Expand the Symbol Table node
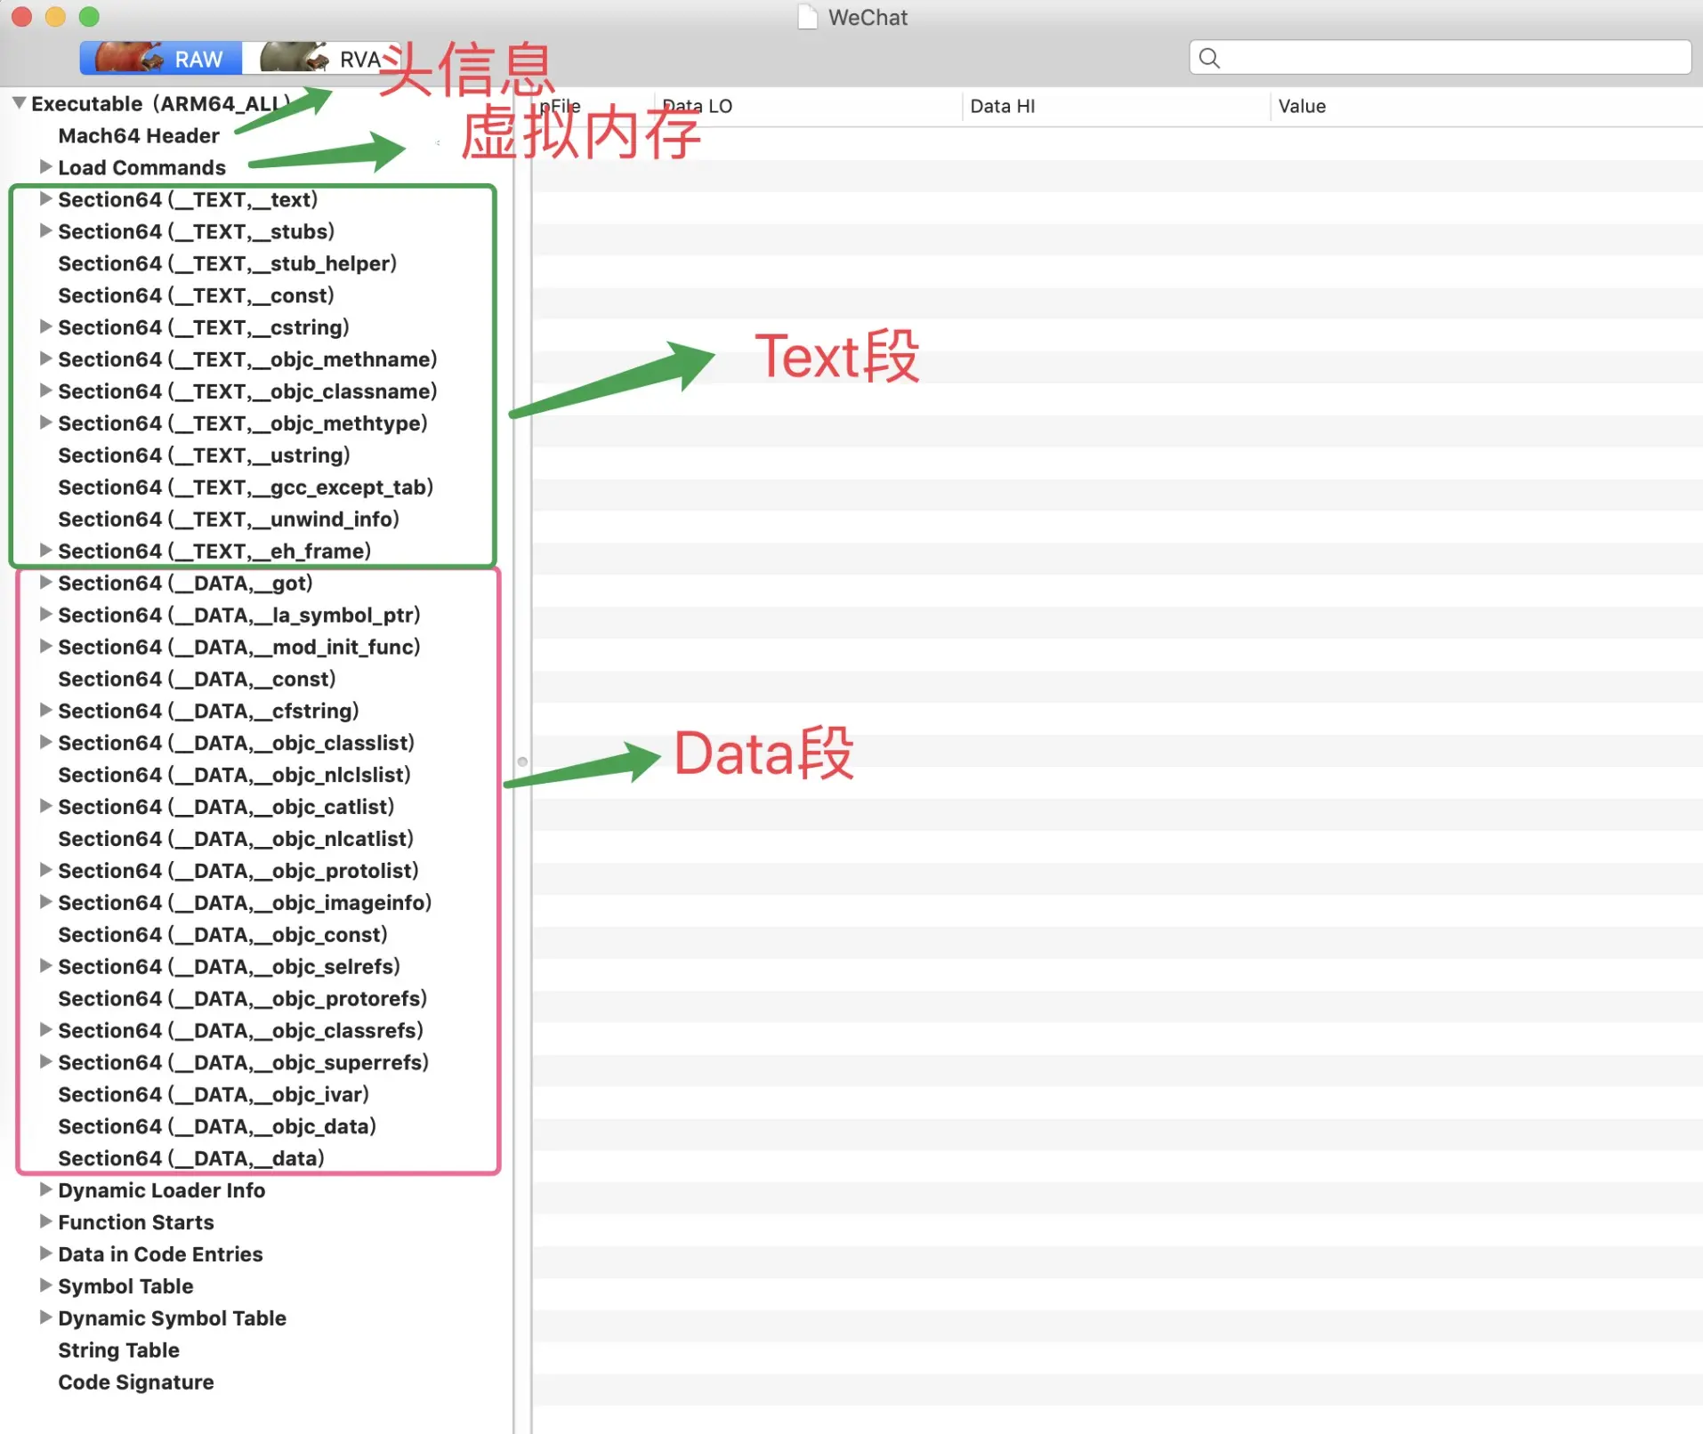This screenshot has height=1434, width=1703. click(x=45, y=1285)
